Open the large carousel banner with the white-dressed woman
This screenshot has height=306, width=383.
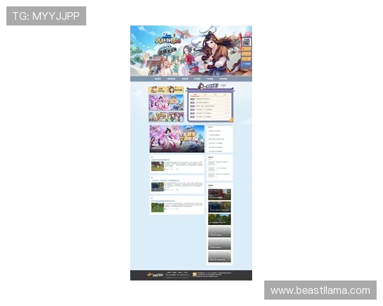click(177, 138)
